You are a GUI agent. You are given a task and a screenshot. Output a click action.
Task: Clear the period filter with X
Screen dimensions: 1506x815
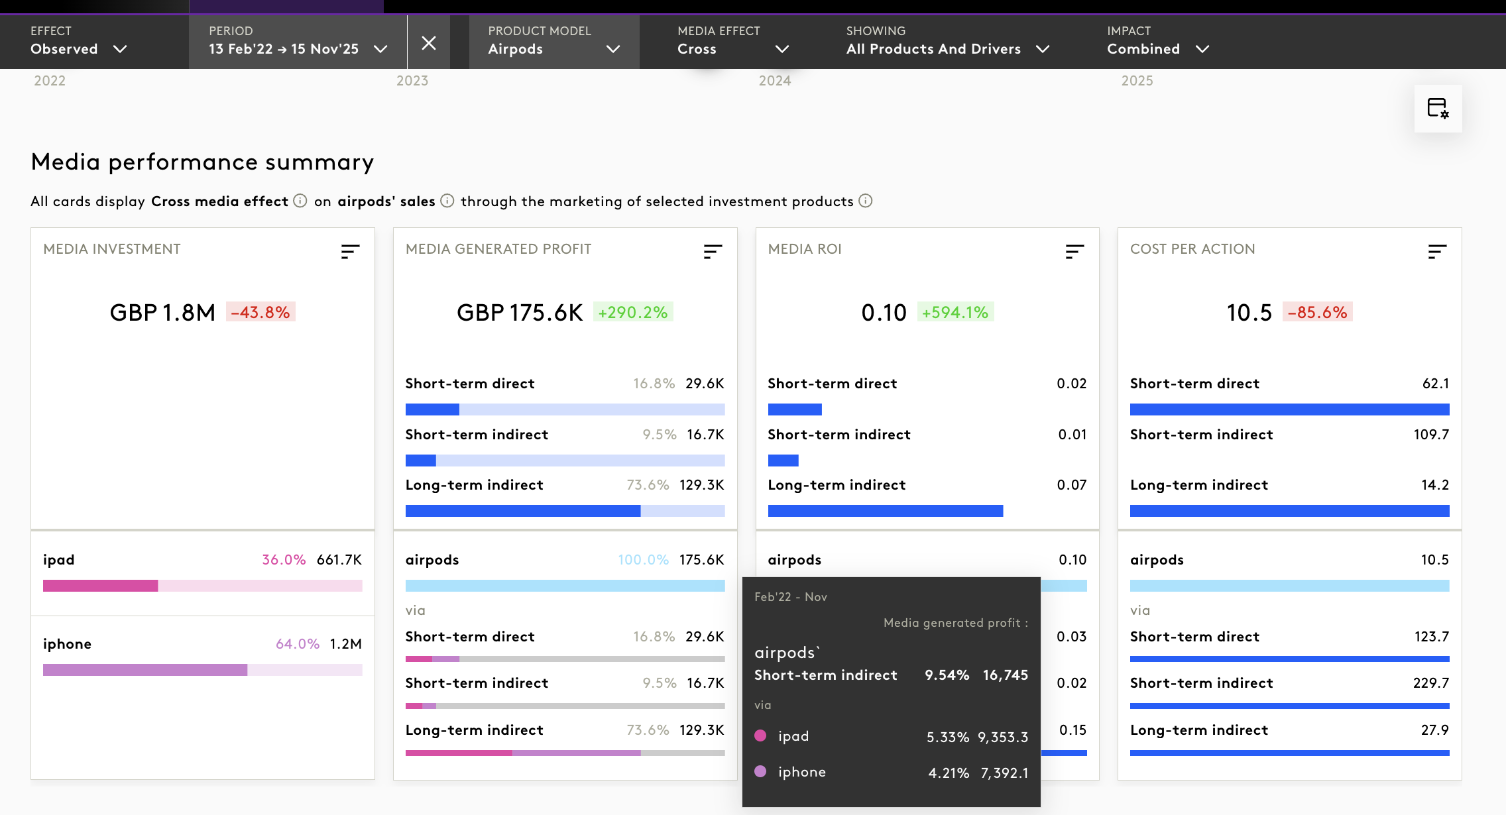[x=429, y=43]
